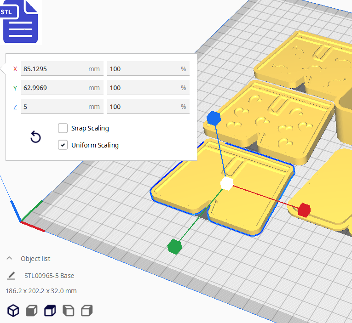Click the X scale percentage field

click(x=143, y=69)
